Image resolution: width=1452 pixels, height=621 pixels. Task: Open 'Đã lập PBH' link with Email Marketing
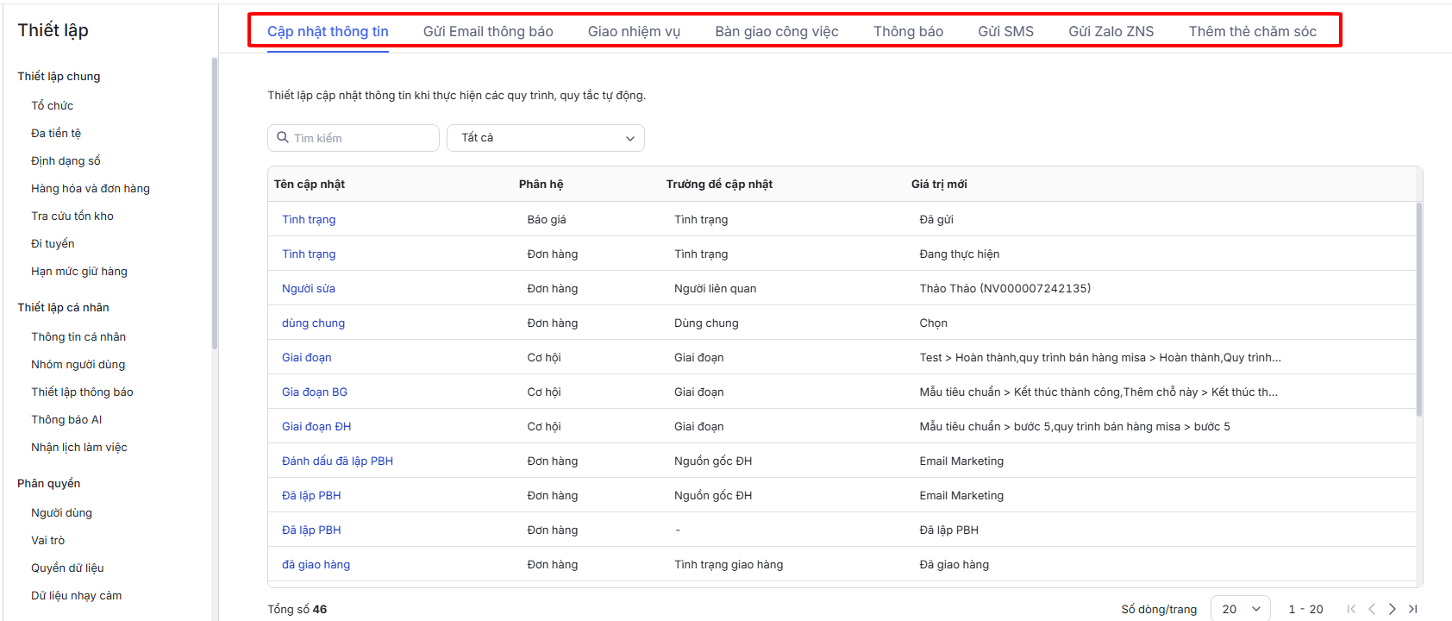click(311, 495)
